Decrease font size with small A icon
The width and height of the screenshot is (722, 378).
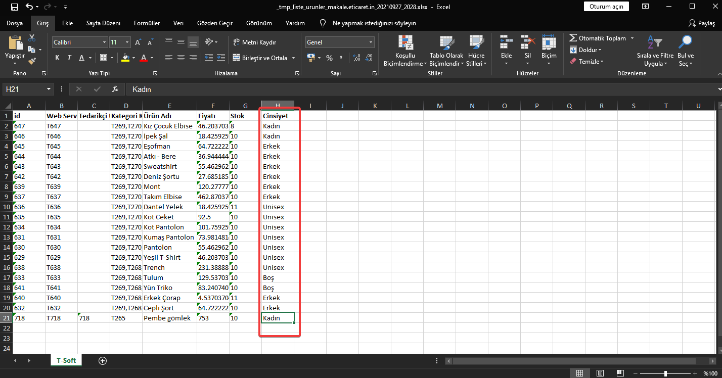click(x=150, y=42)
